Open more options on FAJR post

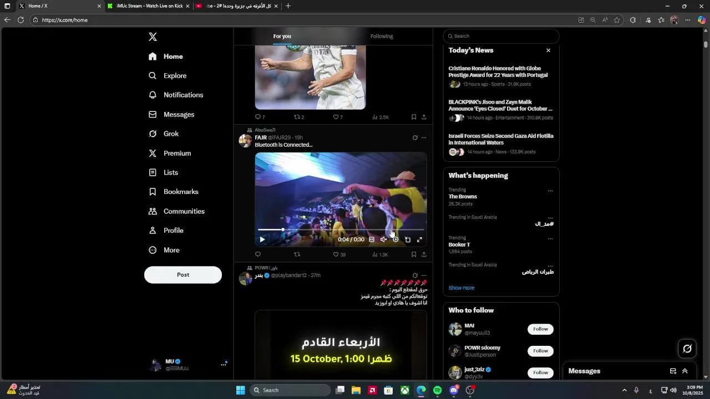(424, 138)
